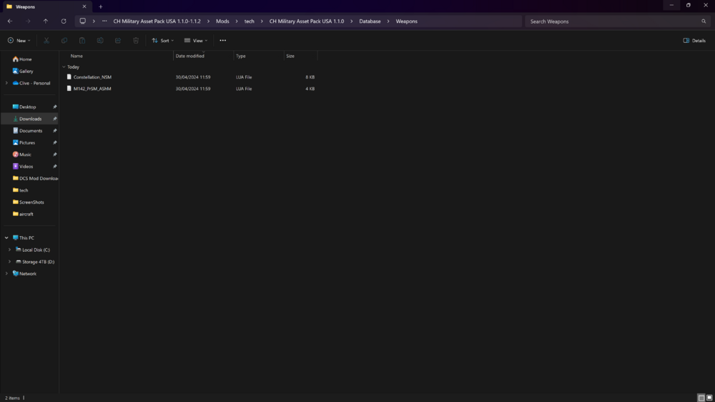Open a new Explorer tab
Screen dimensions: 715x402
coord(101,7)
